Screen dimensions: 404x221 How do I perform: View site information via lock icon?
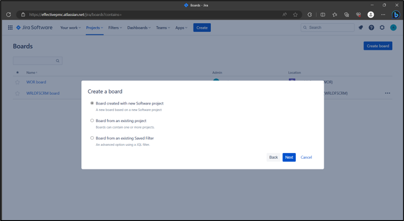click(23, 14)
